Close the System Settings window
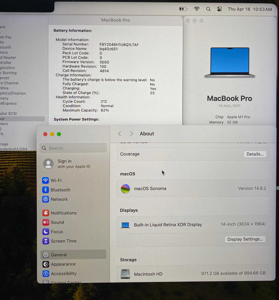Image resolution: width=279 pixels, height=300 pixels. click(x=45, y=134)
